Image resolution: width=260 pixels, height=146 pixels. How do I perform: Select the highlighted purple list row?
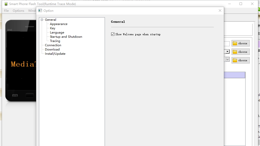click(234, 75)
